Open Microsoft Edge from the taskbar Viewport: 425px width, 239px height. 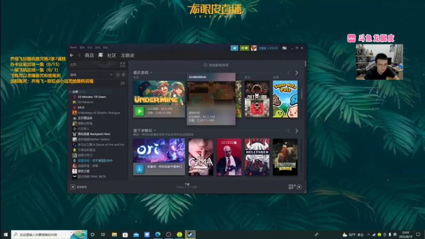pos(158,234)
